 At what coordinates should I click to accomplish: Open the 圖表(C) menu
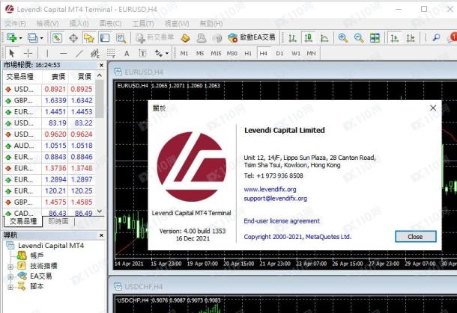(110, 23)
